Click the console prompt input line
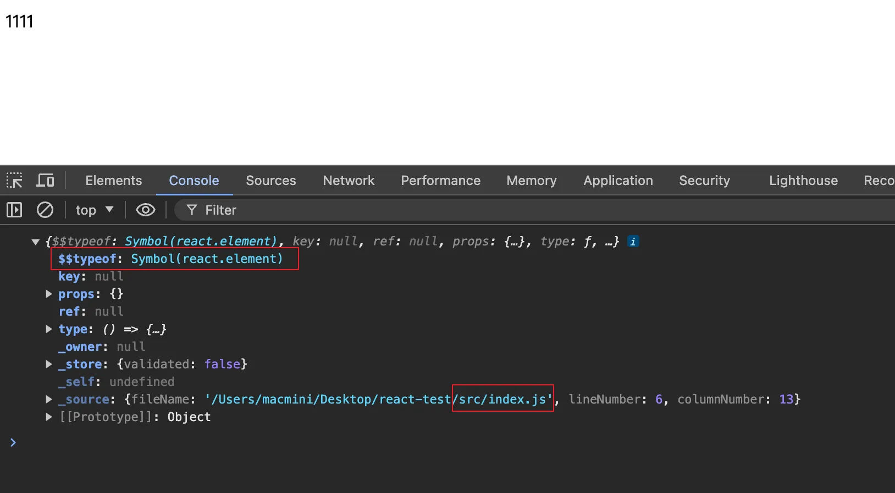 click(x=440, y=442)
